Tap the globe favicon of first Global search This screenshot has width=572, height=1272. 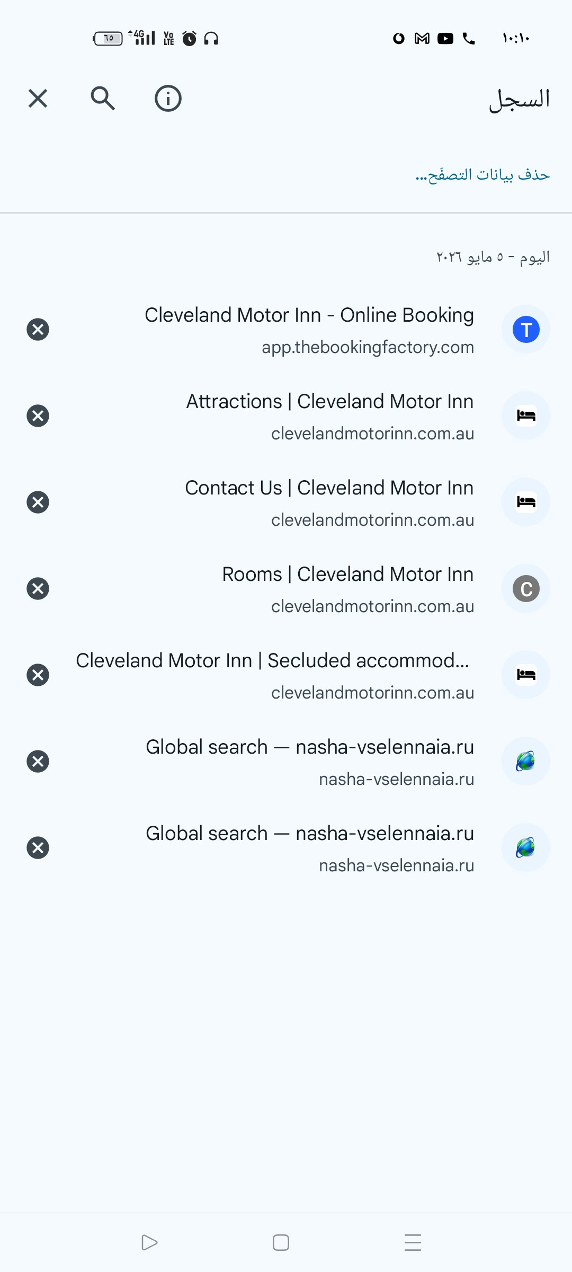pyautogui.click(x=526, y=761)
